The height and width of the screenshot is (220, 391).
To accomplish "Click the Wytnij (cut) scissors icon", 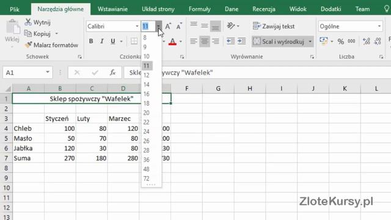I will pyautogui.click(x=28, y=22).
